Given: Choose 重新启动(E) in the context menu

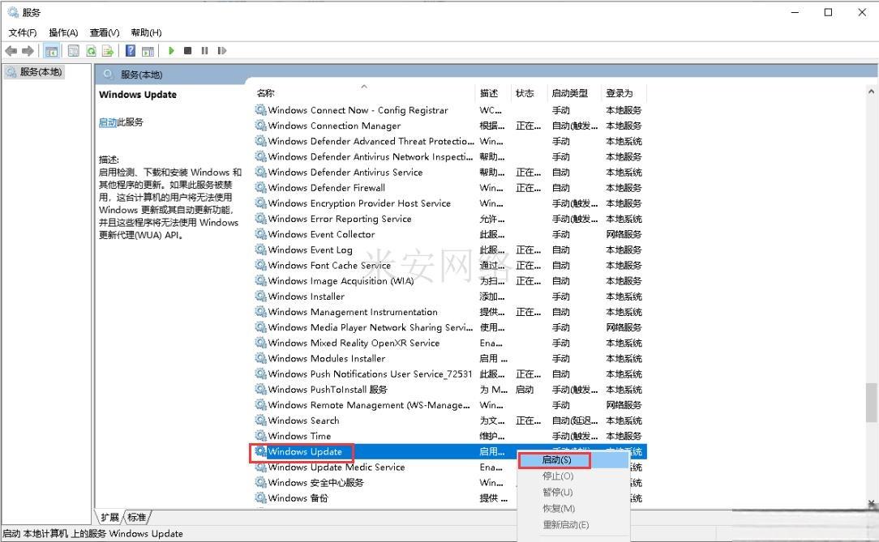Looking at the screenshot, I should [573, 525].
